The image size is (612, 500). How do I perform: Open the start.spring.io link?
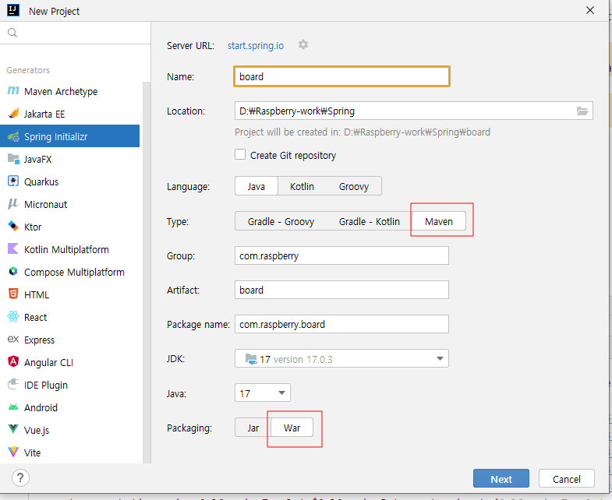[256, 45]
